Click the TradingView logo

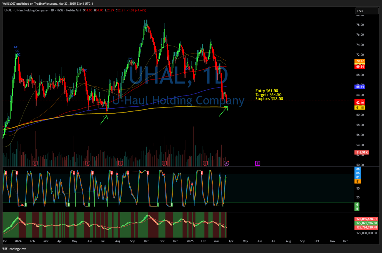(x=14, y=249)
